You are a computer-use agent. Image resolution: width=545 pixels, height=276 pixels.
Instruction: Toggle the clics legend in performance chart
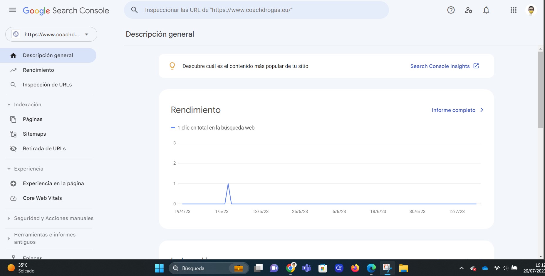213,128
